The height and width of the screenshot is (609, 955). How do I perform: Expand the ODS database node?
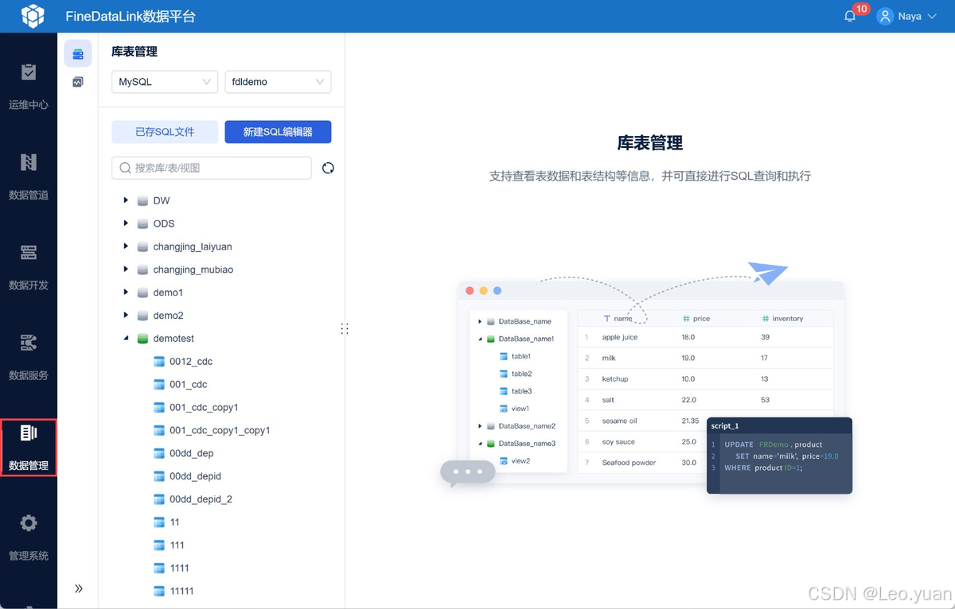click(x=126, y=223)
